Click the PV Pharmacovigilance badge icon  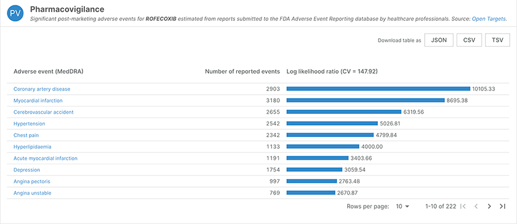click(x=15, y=13)
